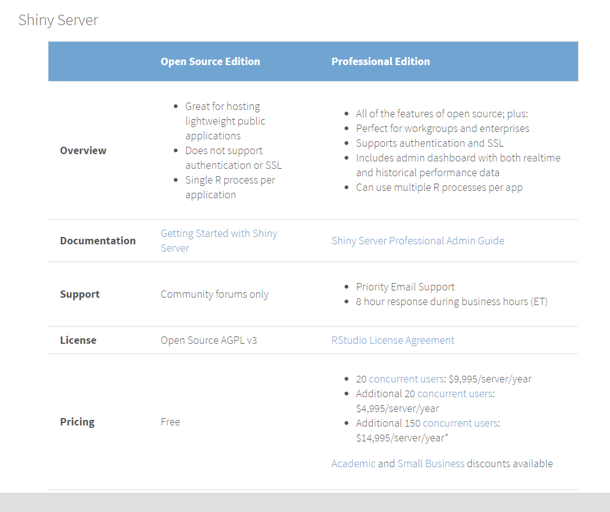Click the Open Source AGPL v3 text

coord(208,340)
